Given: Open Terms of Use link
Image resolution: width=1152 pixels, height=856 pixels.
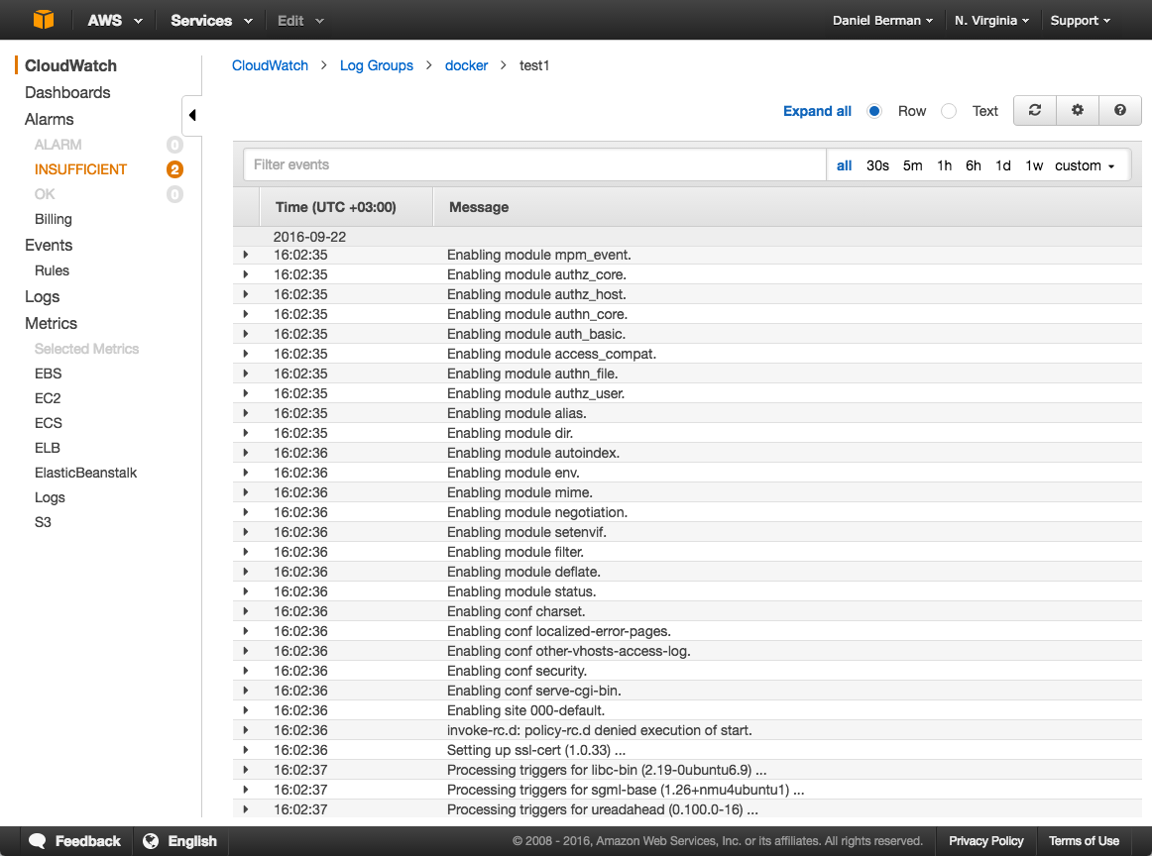Looking at the screenshot, I should click(x=1084, y=840).
